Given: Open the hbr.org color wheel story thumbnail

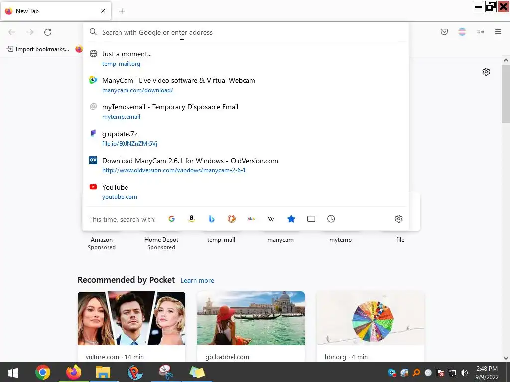Looking at the screenshot, I should point(371,318).
